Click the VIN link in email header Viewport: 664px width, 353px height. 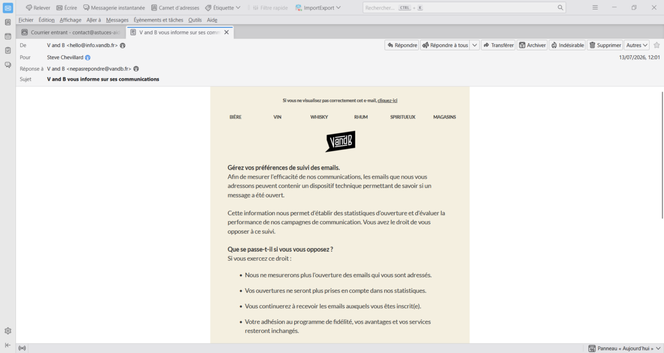coord(277,117)
